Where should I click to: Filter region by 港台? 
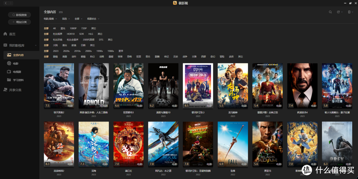(65, 45)
